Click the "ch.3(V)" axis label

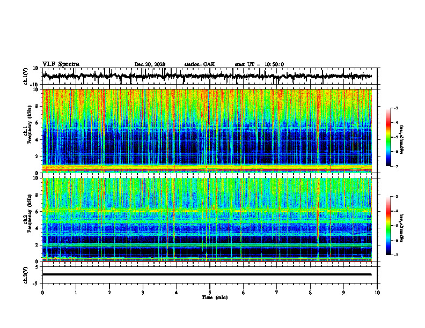coord(26,275)
